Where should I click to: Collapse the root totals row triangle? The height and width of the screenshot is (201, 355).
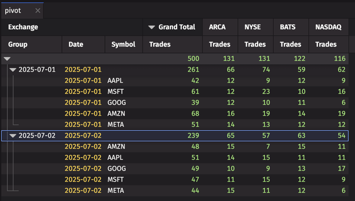pyautogui.click(x=7, y=59)
